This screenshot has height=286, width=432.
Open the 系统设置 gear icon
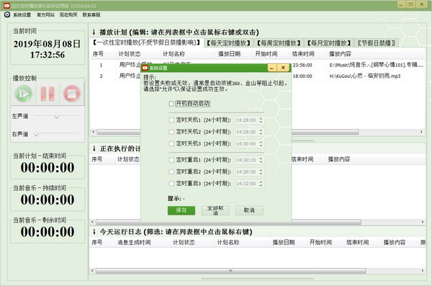click(x=7, y=14)
